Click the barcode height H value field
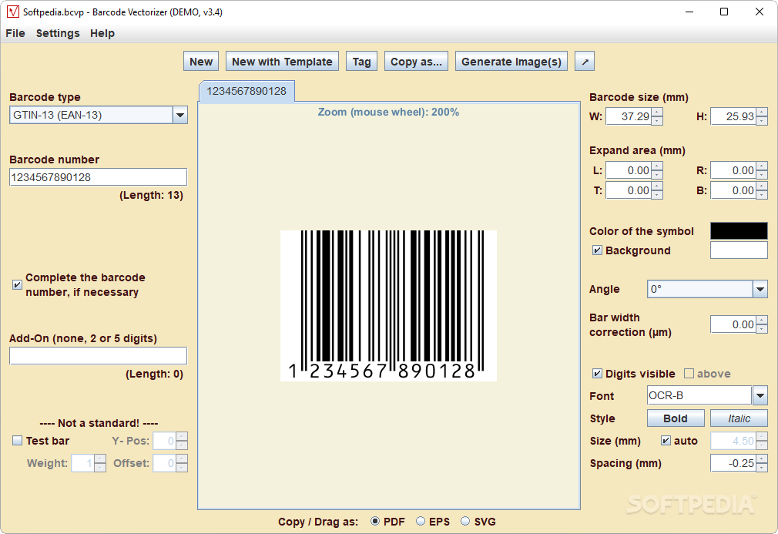The height and width of the screenshot is (534, 778). (733, 116)
